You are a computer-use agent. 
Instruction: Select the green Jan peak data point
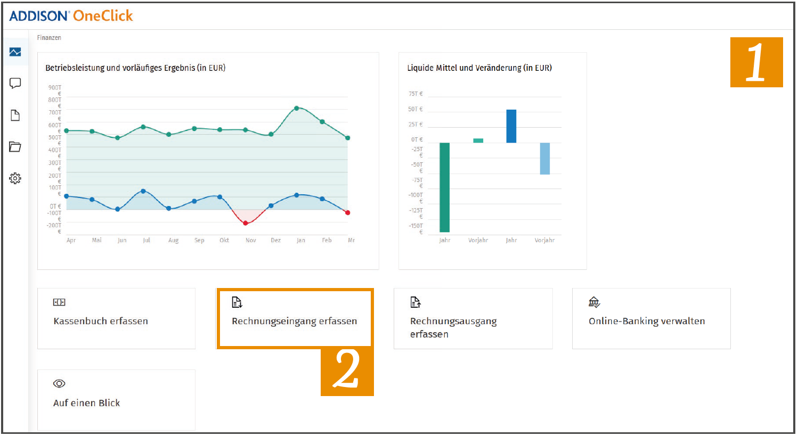297,108
